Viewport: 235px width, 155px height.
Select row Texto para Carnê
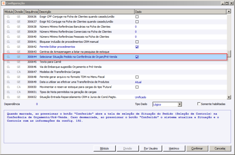[x=115, y=62]
